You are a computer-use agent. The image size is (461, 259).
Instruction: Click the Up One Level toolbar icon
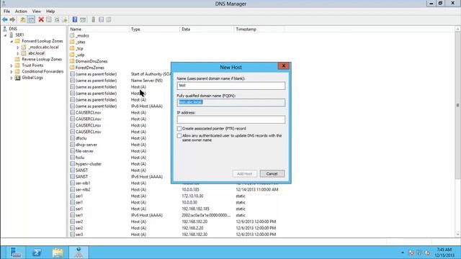pos(22,19)
